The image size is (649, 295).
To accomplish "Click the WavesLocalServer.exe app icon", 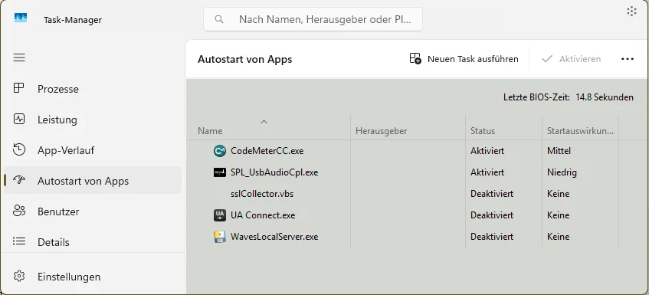I will pyautogui.click(x=219, y=237).
